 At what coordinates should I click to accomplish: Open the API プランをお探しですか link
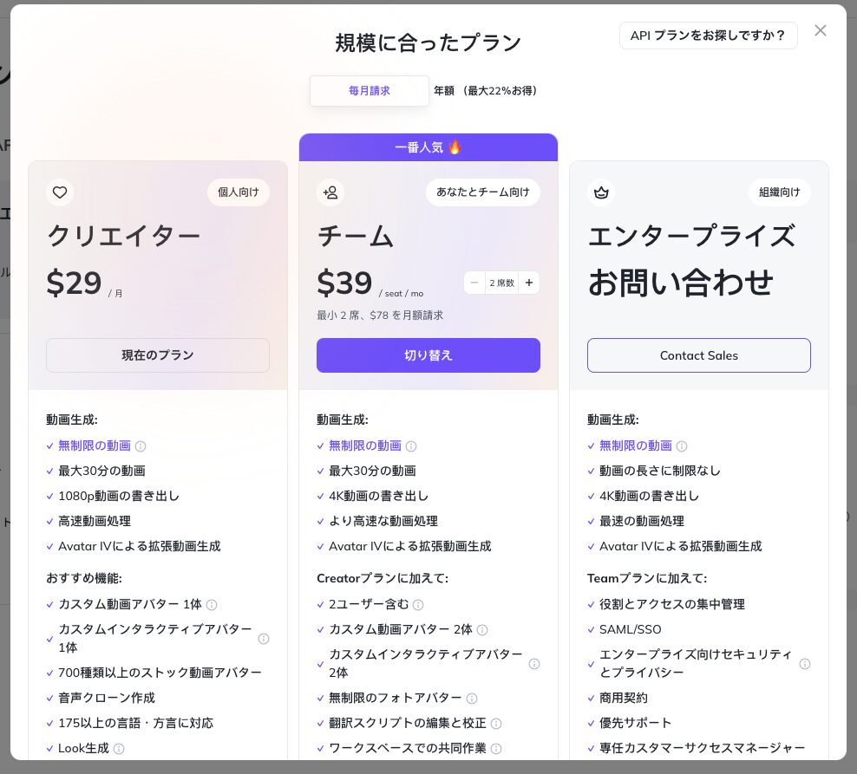(x=709, y=36)
